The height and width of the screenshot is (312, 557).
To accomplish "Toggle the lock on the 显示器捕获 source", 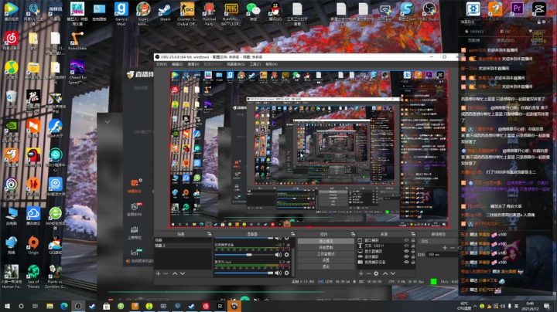I will pos(413,251).
